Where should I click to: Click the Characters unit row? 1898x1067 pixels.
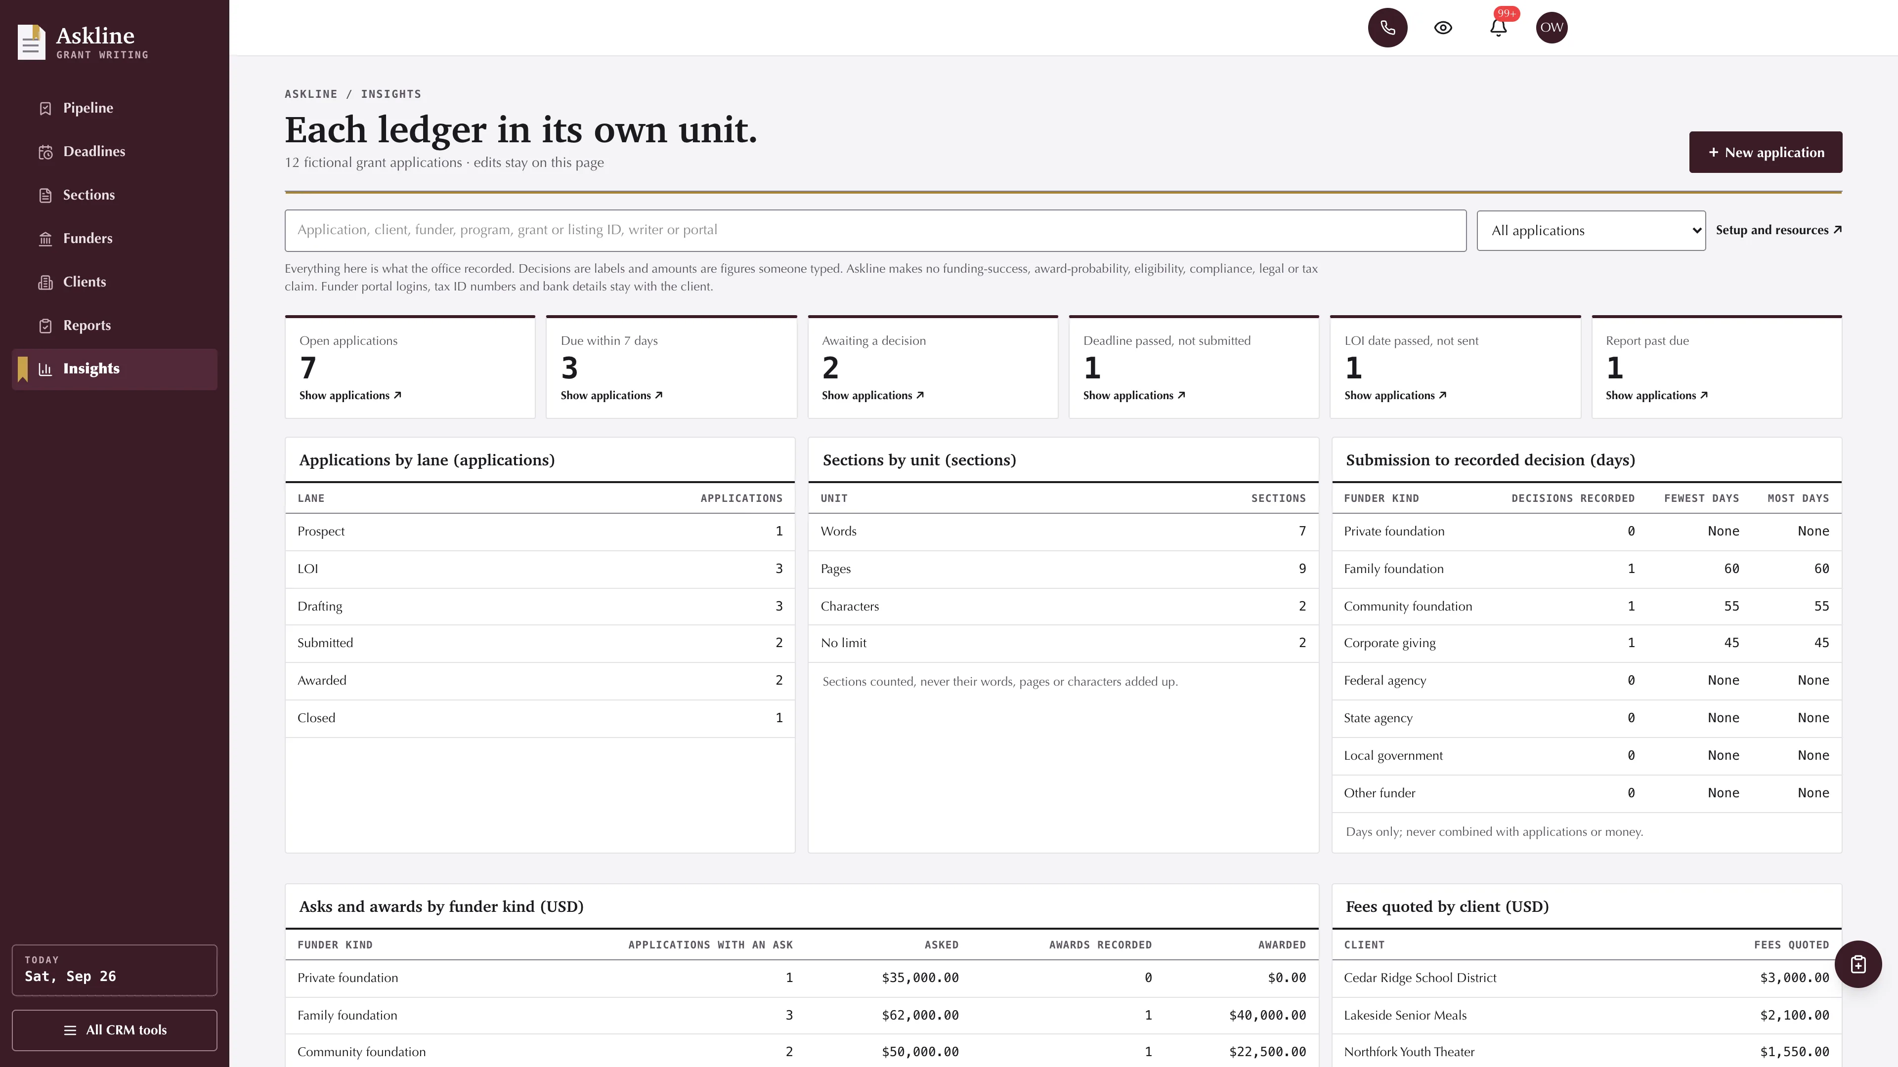click(x=1063, y=606)
